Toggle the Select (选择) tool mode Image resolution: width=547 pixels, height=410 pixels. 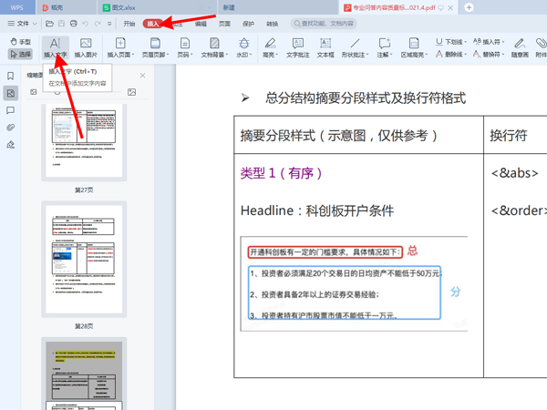(20, 55)
